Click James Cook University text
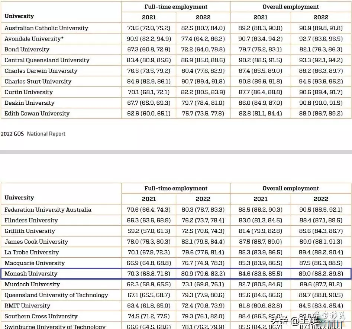 (36, 241)
